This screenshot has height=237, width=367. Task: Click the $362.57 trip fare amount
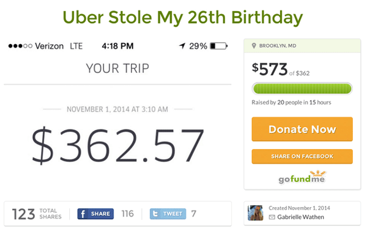click(117, 145)
